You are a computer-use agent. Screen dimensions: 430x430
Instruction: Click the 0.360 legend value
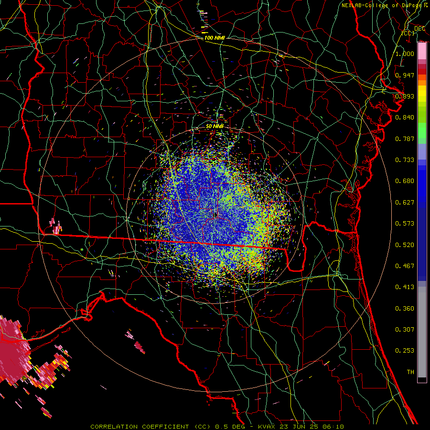tap(405, 309)
